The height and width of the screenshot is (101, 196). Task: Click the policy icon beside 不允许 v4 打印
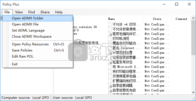(110, 24)
